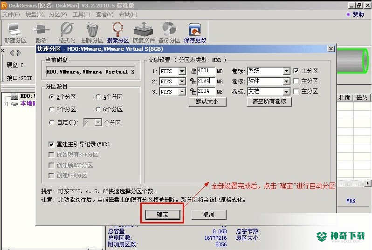
Task: Toggle primary partition (主分区) checkbox for row 1
Action: (x=296, y=71)
